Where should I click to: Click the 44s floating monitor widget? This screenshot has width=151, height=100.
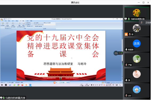118,53
